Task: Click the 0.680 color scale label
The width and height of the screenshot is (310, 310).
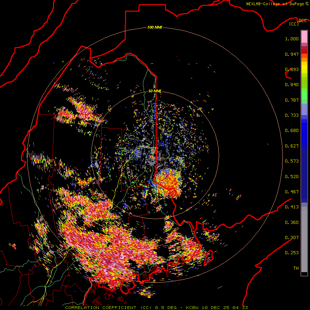Action: (292, 131)
